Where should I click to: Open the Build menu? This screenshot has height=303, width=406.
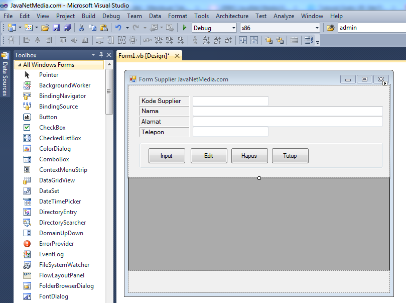[x=88, y=16]
